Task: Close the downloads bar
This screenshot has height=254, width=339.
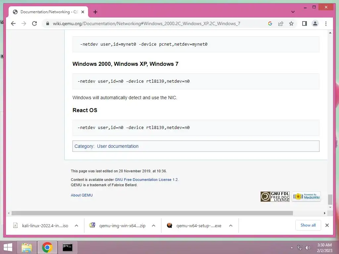Action: [327, 225]
